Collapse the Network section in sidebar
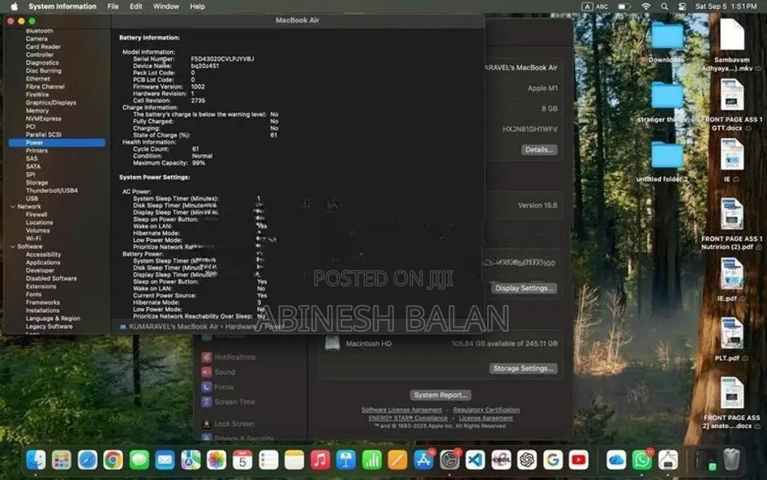Screen dimensions: 767x480 pyautogui.click(x=13, y=207)
